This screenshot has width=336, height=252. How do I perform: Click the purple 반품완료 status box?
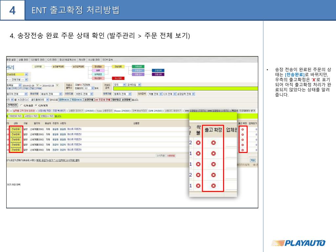[158, 74]
